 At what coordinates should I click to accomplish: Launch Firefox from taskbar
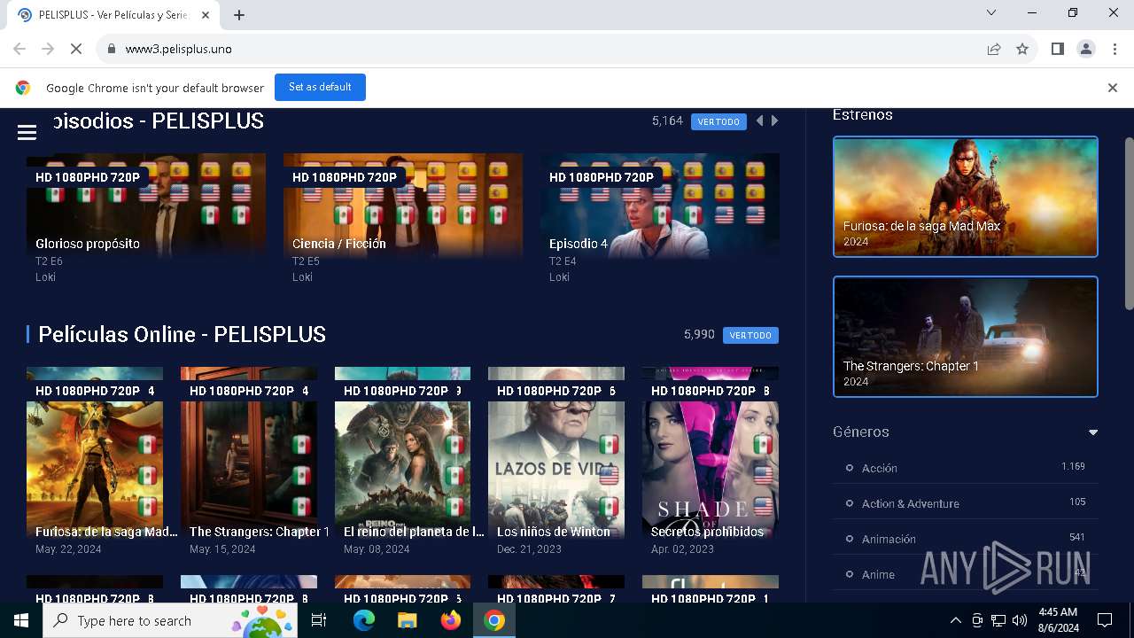[450, 620]
